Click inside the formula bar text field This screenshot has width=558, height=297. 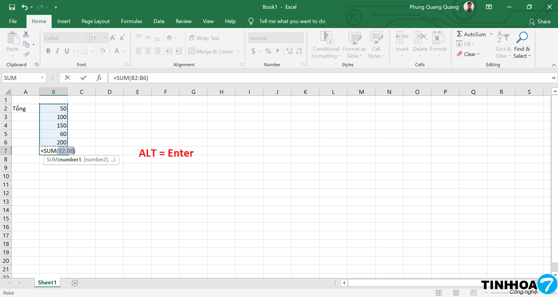click(x=321, y=78)
